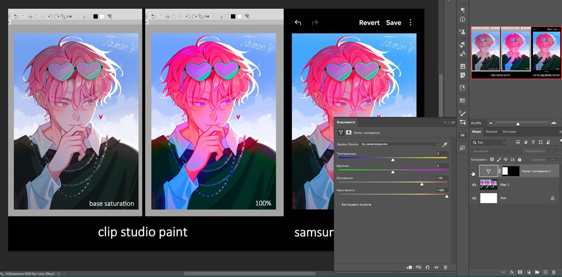The width and height of the screenshot is (562, 277).
Task: Switch to the Шари tab
Action: (476, 131)
